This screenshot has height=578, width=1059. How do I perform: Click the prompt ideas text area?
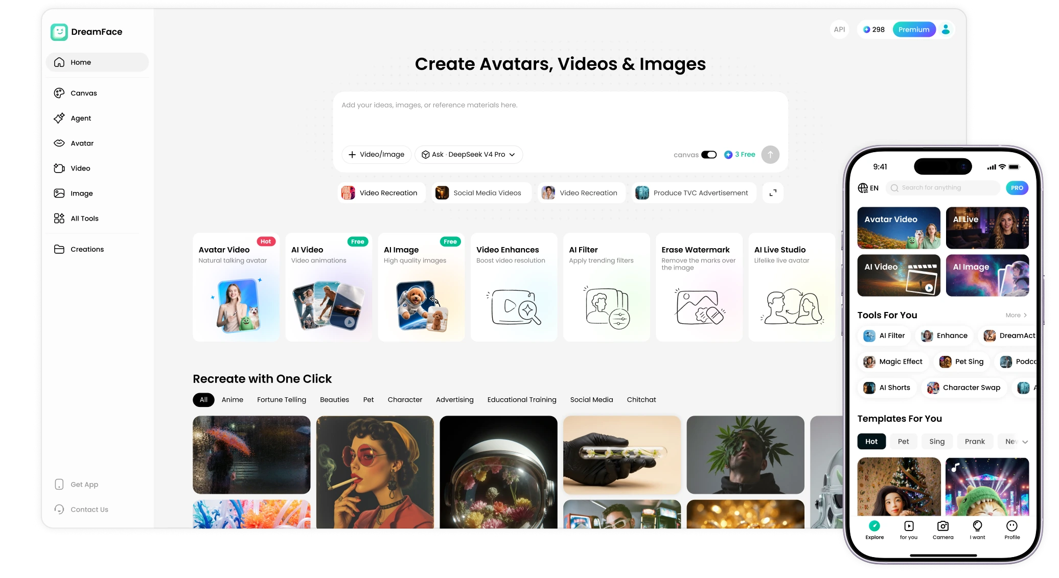tap(560, 117)
